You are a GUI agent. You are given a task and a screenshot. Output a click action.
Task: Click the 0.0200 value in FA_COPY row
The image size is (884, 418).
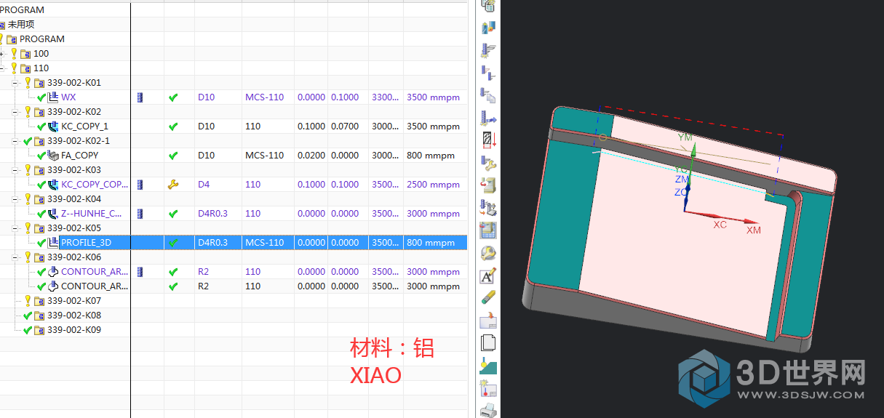tap(311, 156)
